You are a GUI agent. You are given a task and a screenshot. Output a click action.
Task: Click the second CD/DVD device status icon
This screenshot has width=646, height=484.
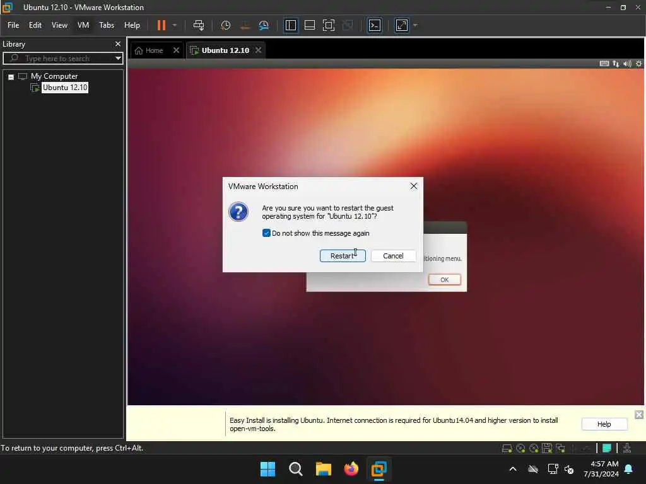coord(534,448)
